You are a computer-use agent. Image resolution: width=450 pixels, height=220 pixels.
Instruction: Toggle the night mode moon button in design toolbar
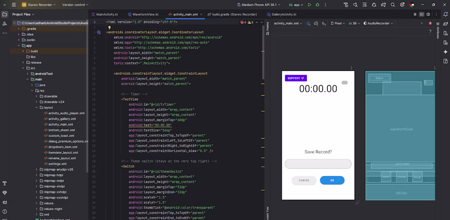[324, 24]
